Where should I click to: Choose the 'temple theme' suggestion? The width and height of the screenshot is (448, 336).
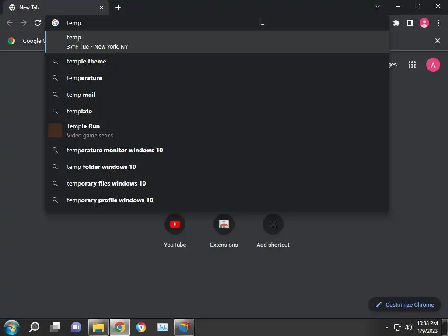pos(217,61)
